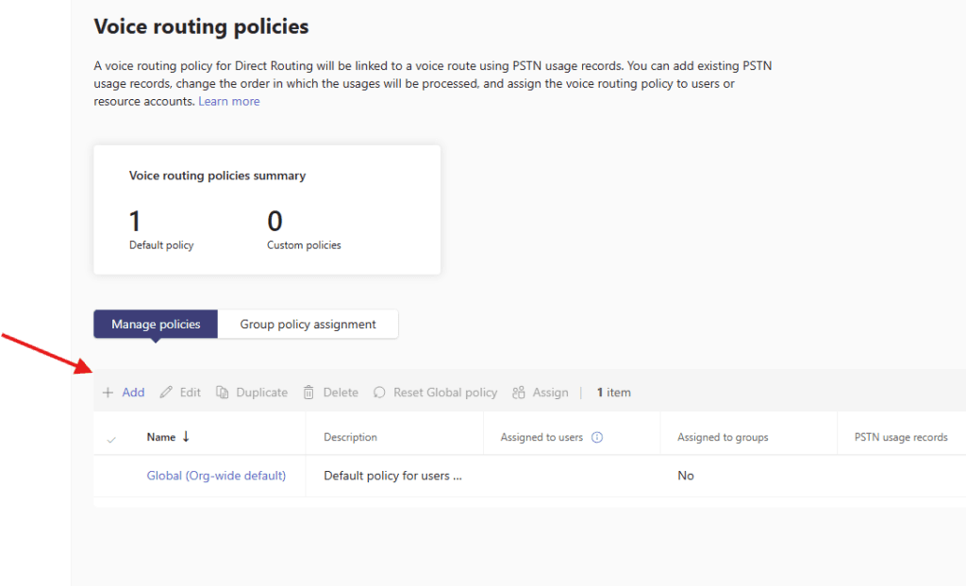This screenshot has width=966, height=586.
Task: Click the pencil Edit icon
Action: [x=166, y=393]
